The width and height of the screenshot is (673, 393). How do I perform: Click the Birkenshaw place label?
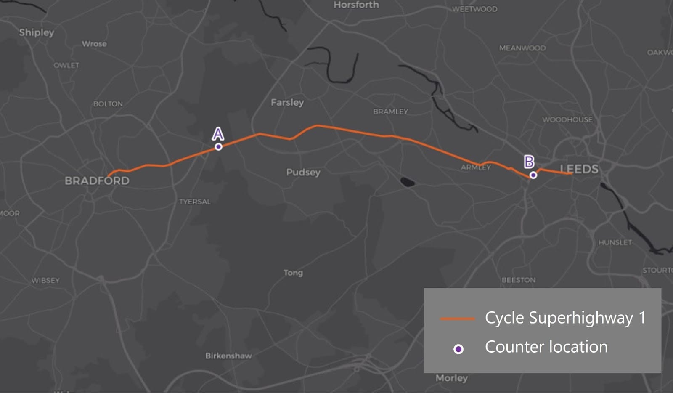point(228,356)
